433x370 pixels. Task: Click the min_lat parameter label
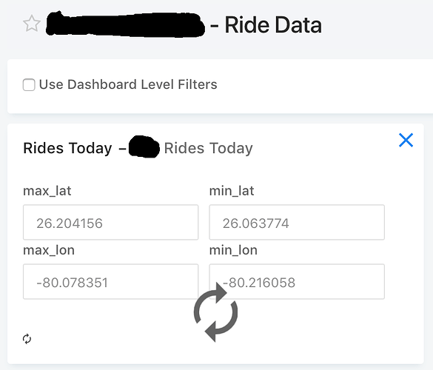(232, 191)
